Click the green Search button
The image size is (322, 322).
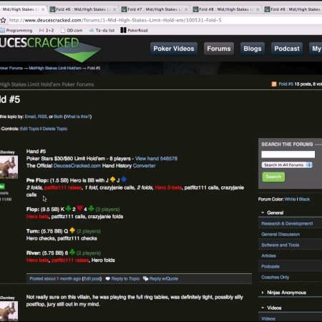tap(273, 177)
